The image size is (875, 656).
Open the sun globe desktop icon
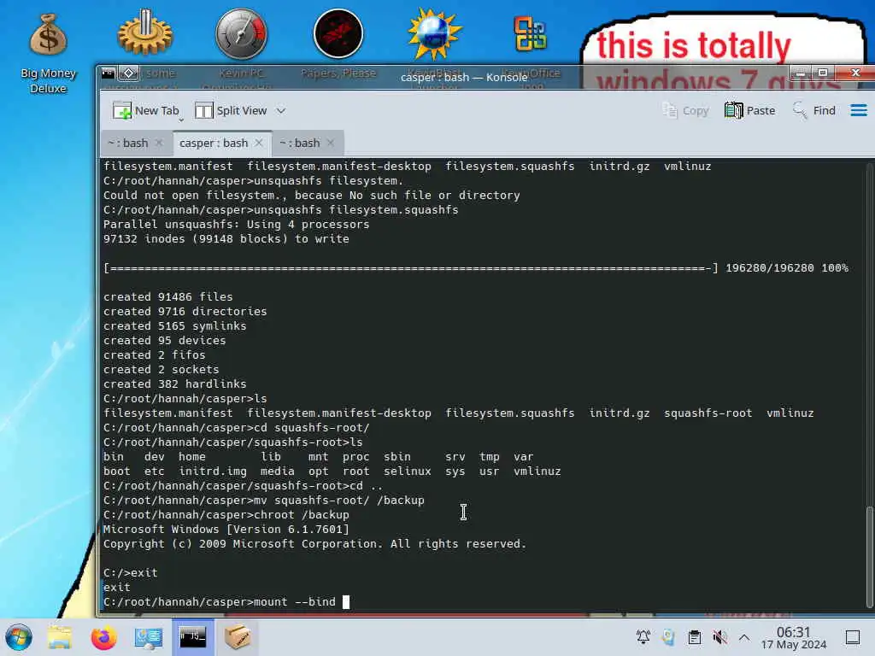[435, 33]
